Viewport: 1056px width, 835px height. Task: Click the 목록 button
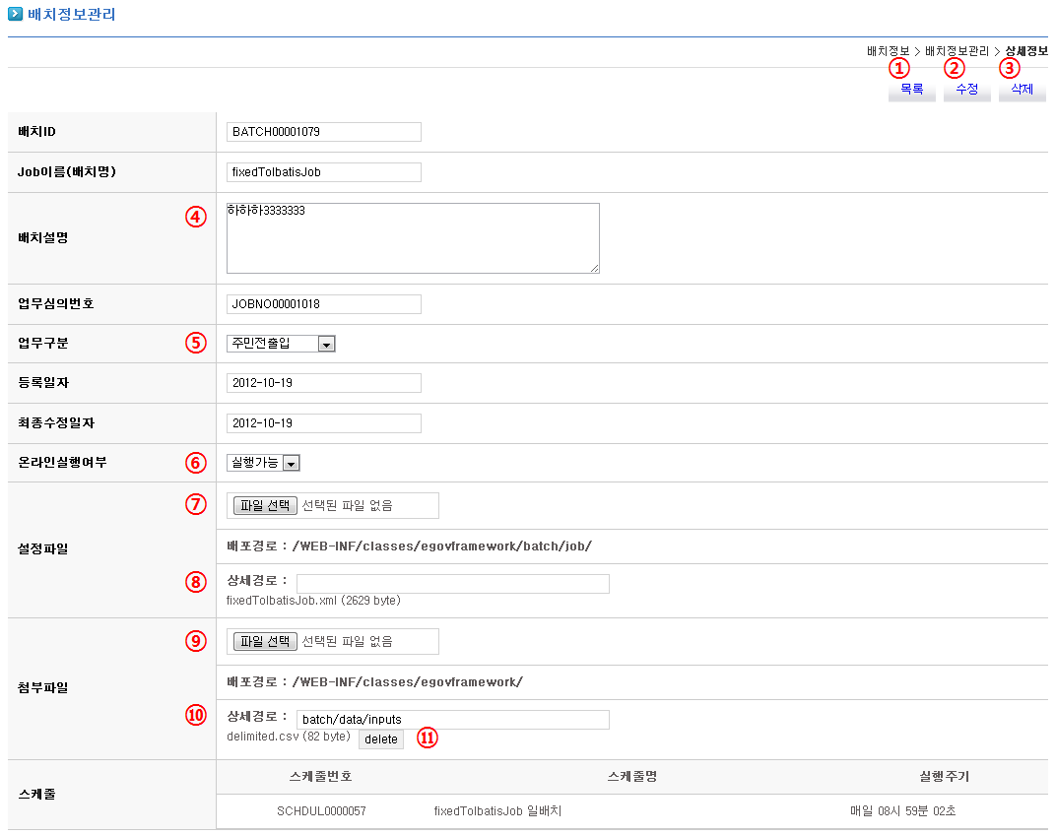(911, 90)
